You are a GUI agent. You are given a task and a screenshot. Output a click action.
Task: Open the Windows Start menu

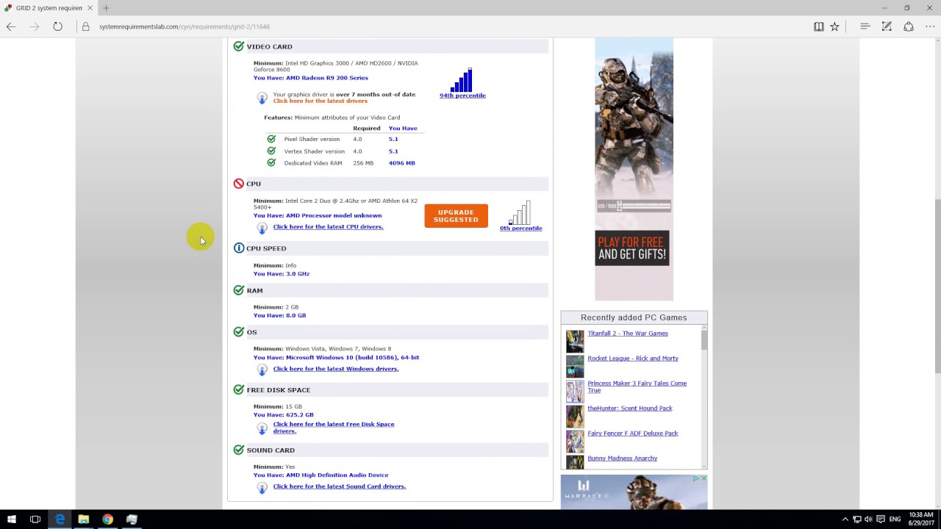click(x=11, y=519)
